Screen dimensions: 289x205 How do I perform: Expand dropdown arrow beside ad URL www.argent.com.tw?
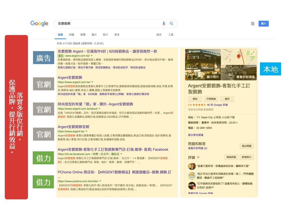92,56
